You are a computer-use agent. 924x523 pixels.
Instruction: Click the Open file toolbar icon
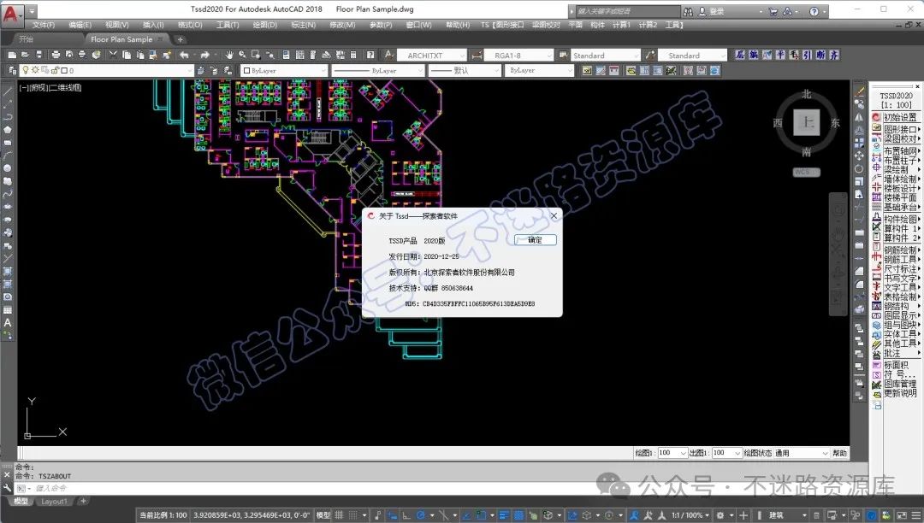(x=26, y=55)
